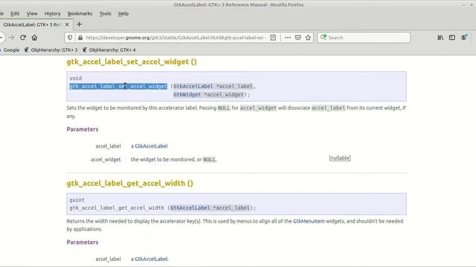476x267 pixels.
Task: Click gtk_accel_label_set_accel_widget () heading
Action: point(132,62)
